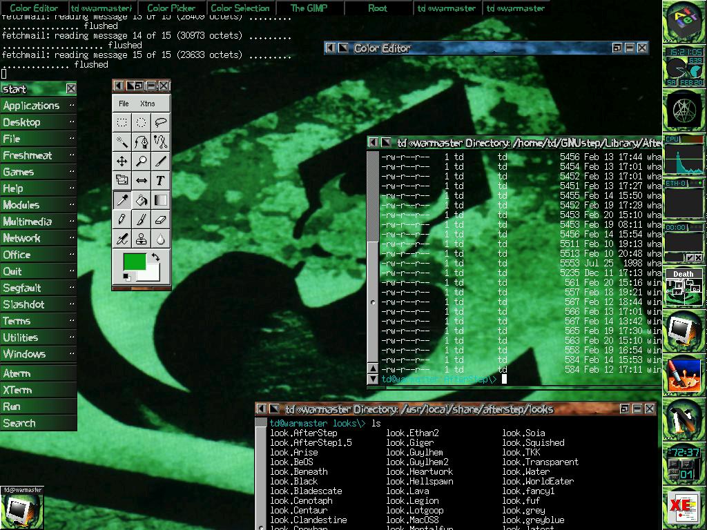707x530 pixels.
Task: Switch to The GIMP in top window list
Action: (309, 8)
